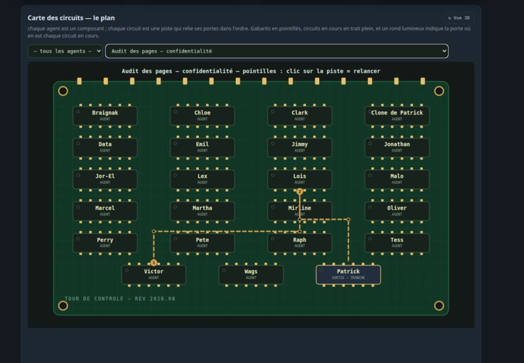
Task: Select the Clark agent chip
Action: [300, 116]
